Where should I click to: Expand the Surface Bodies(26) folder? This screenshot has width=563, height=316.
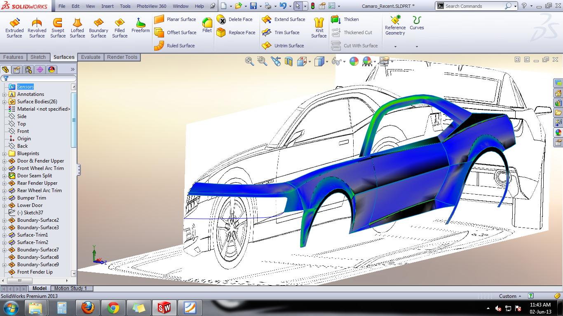click(x=5, y=102)
